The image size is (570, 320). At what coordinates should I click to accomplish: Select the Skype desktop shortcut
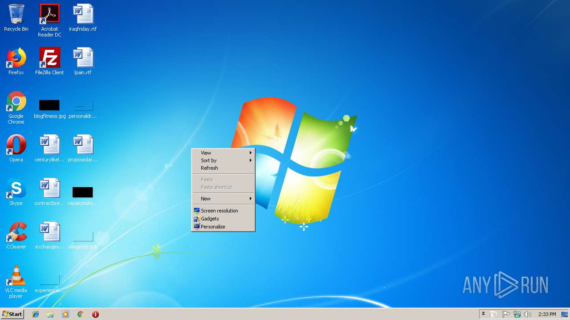(16, 192)
